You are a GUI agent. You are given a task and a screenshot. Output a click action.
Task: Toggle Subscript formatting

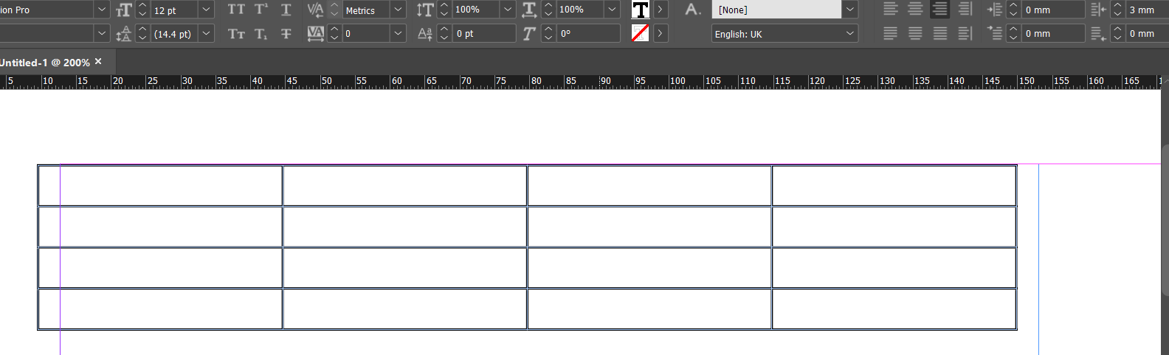point(261,34)
